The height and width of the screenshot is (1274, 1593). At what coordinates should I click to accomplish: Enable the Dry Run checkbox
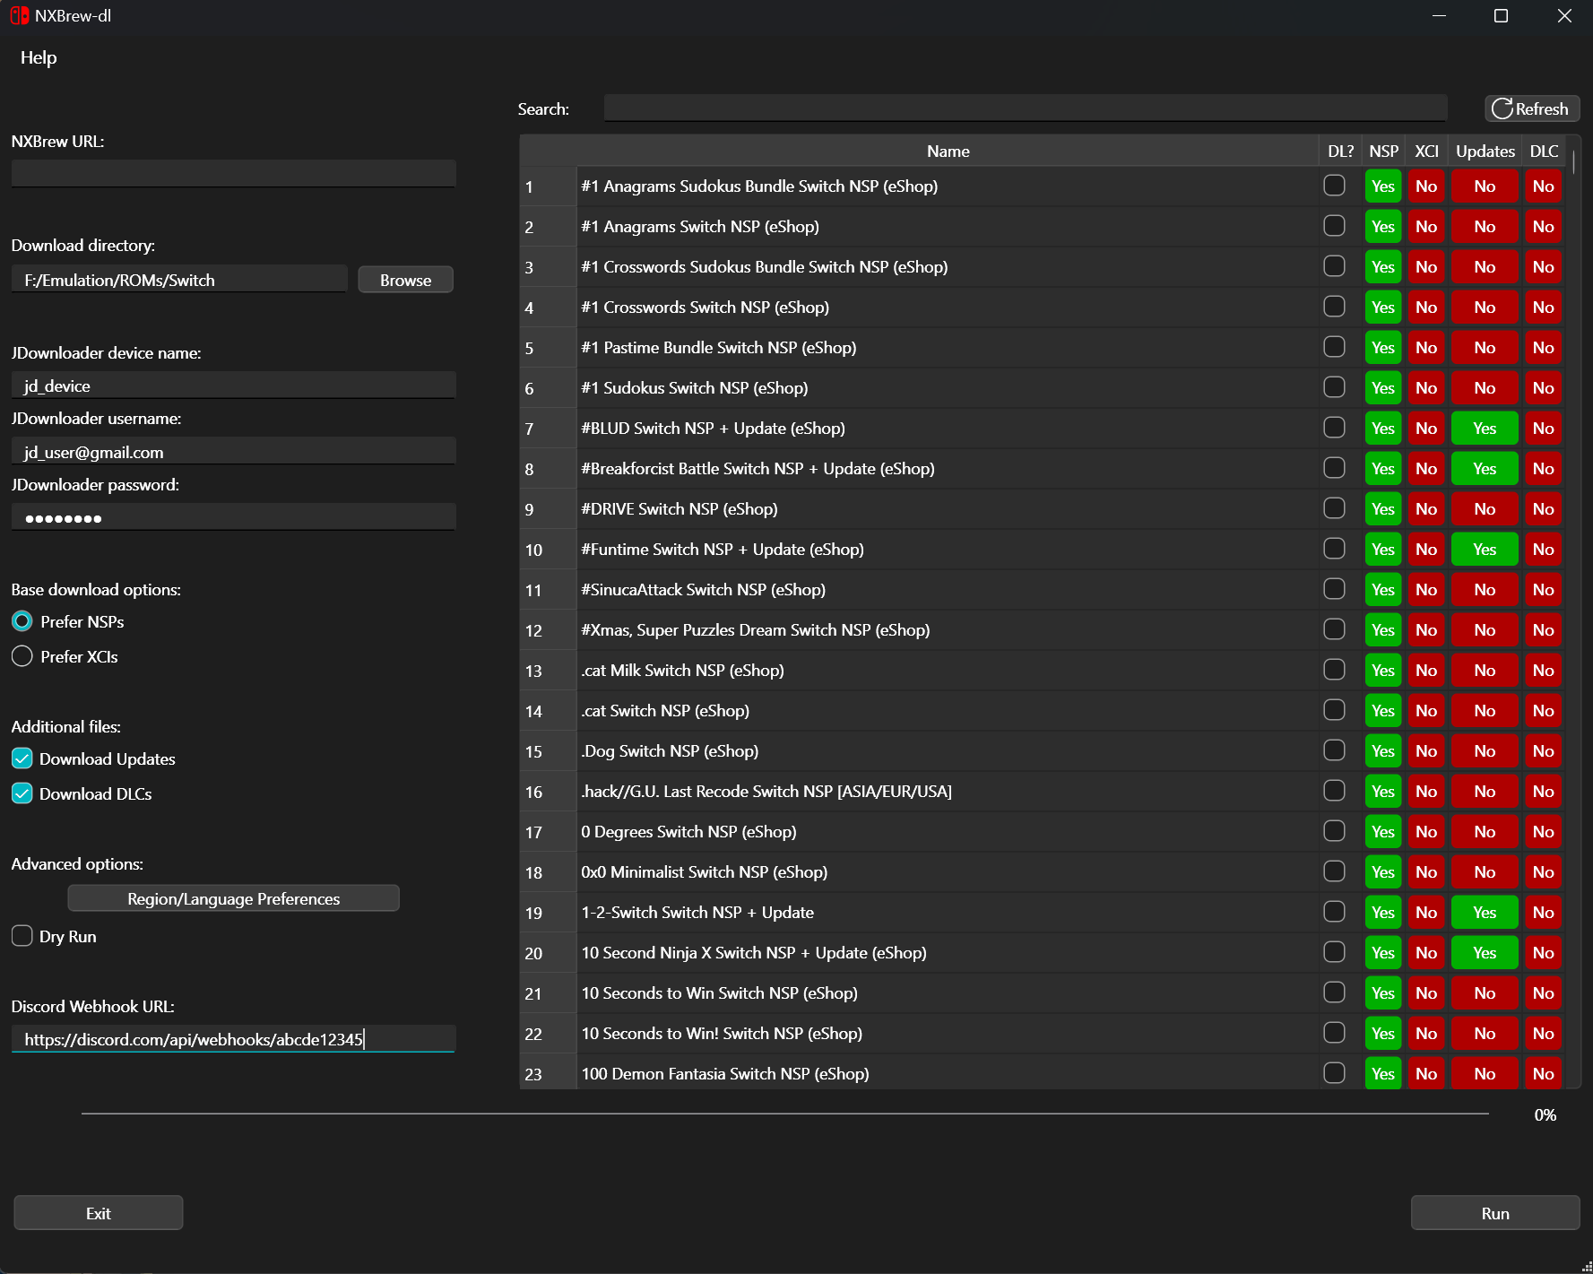pyautogui.click(x=22, y=936)
